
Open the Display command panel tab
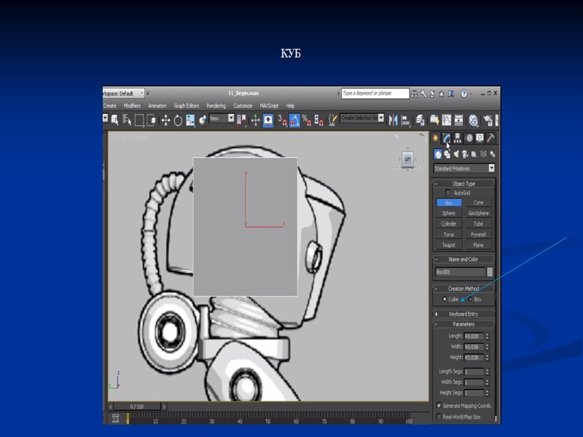[x=480, y=138]
